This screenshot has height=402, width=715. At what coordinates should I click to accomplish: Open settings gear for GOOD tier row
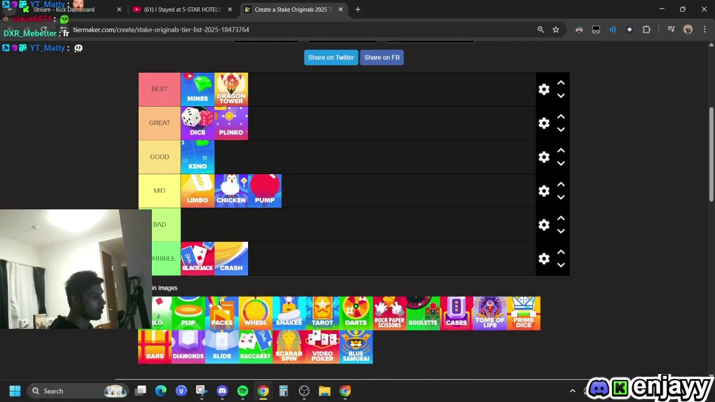[544, 157]
